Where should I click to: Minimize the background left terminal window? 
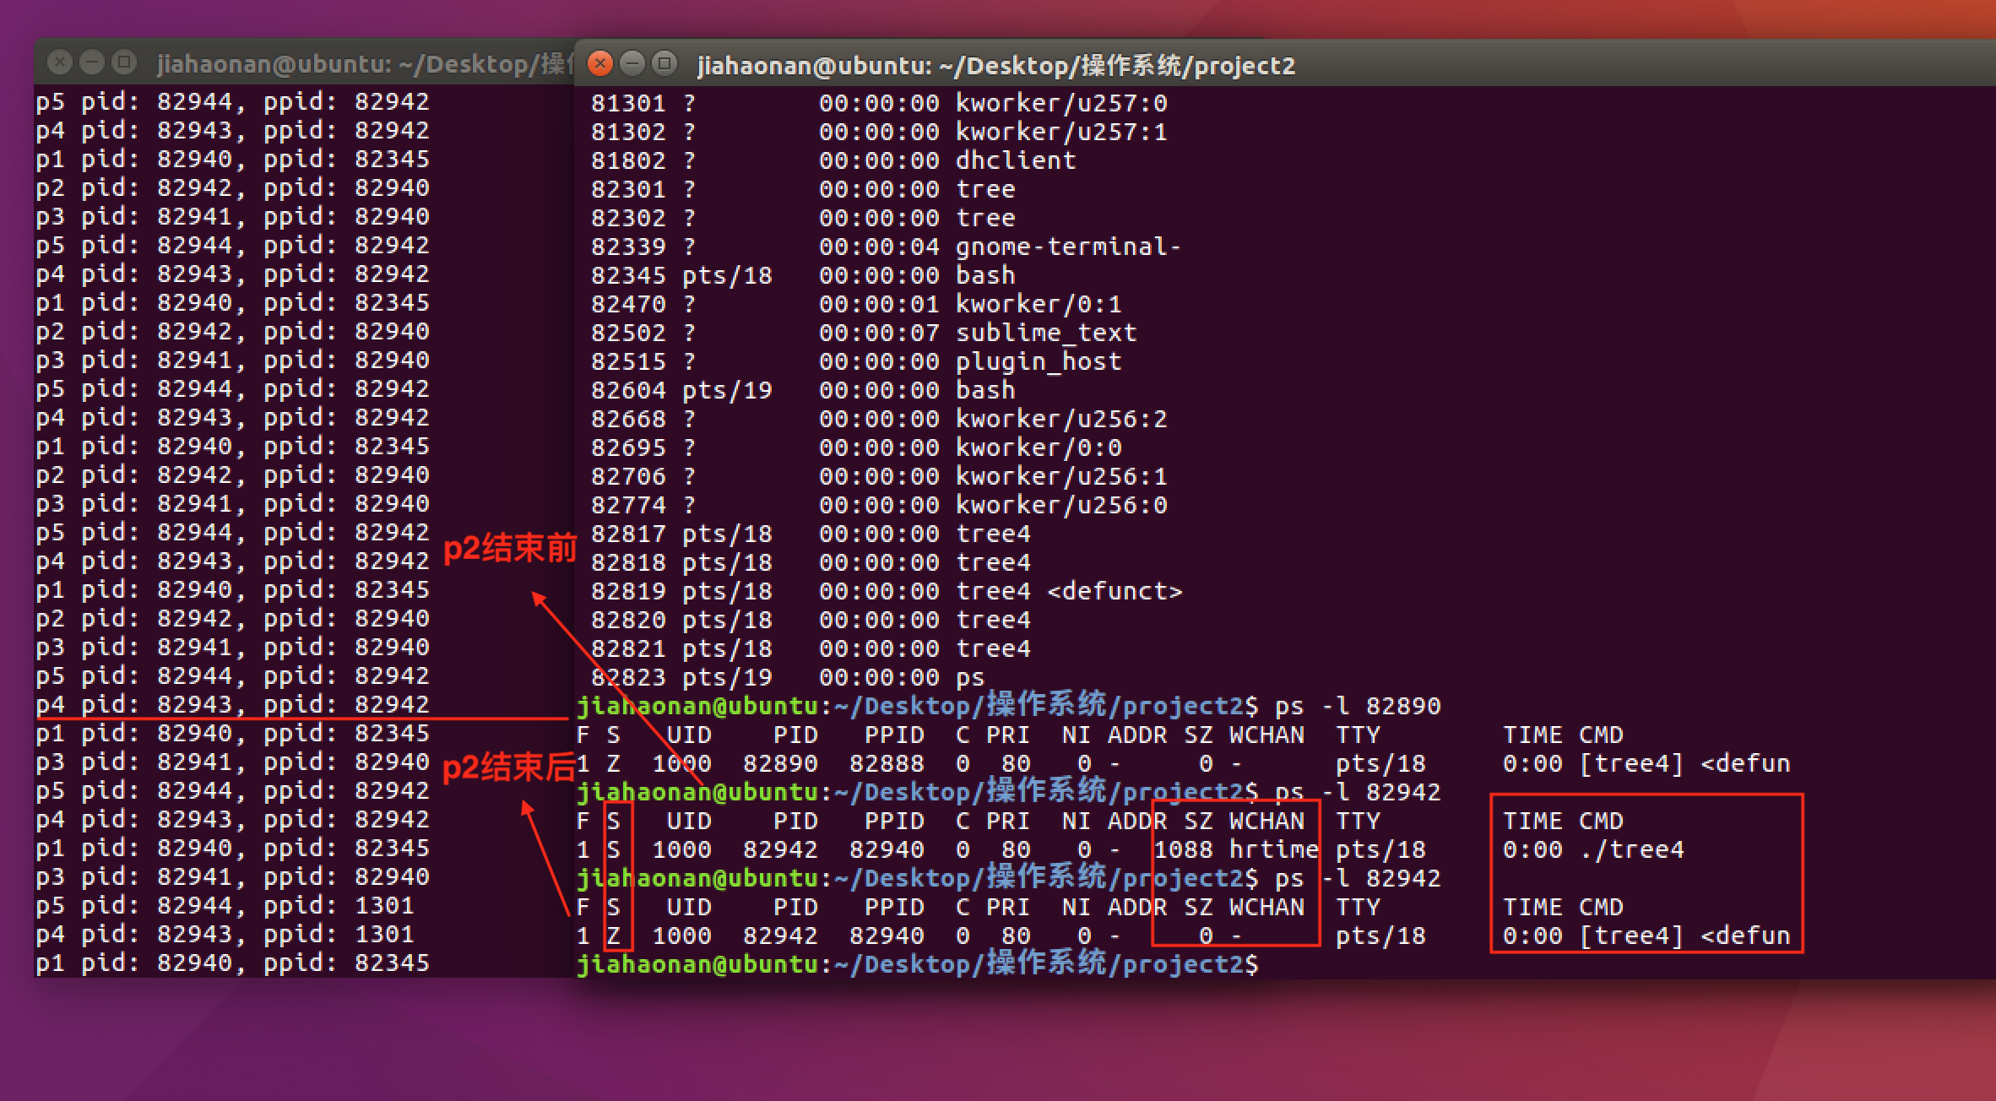(92, 62)
